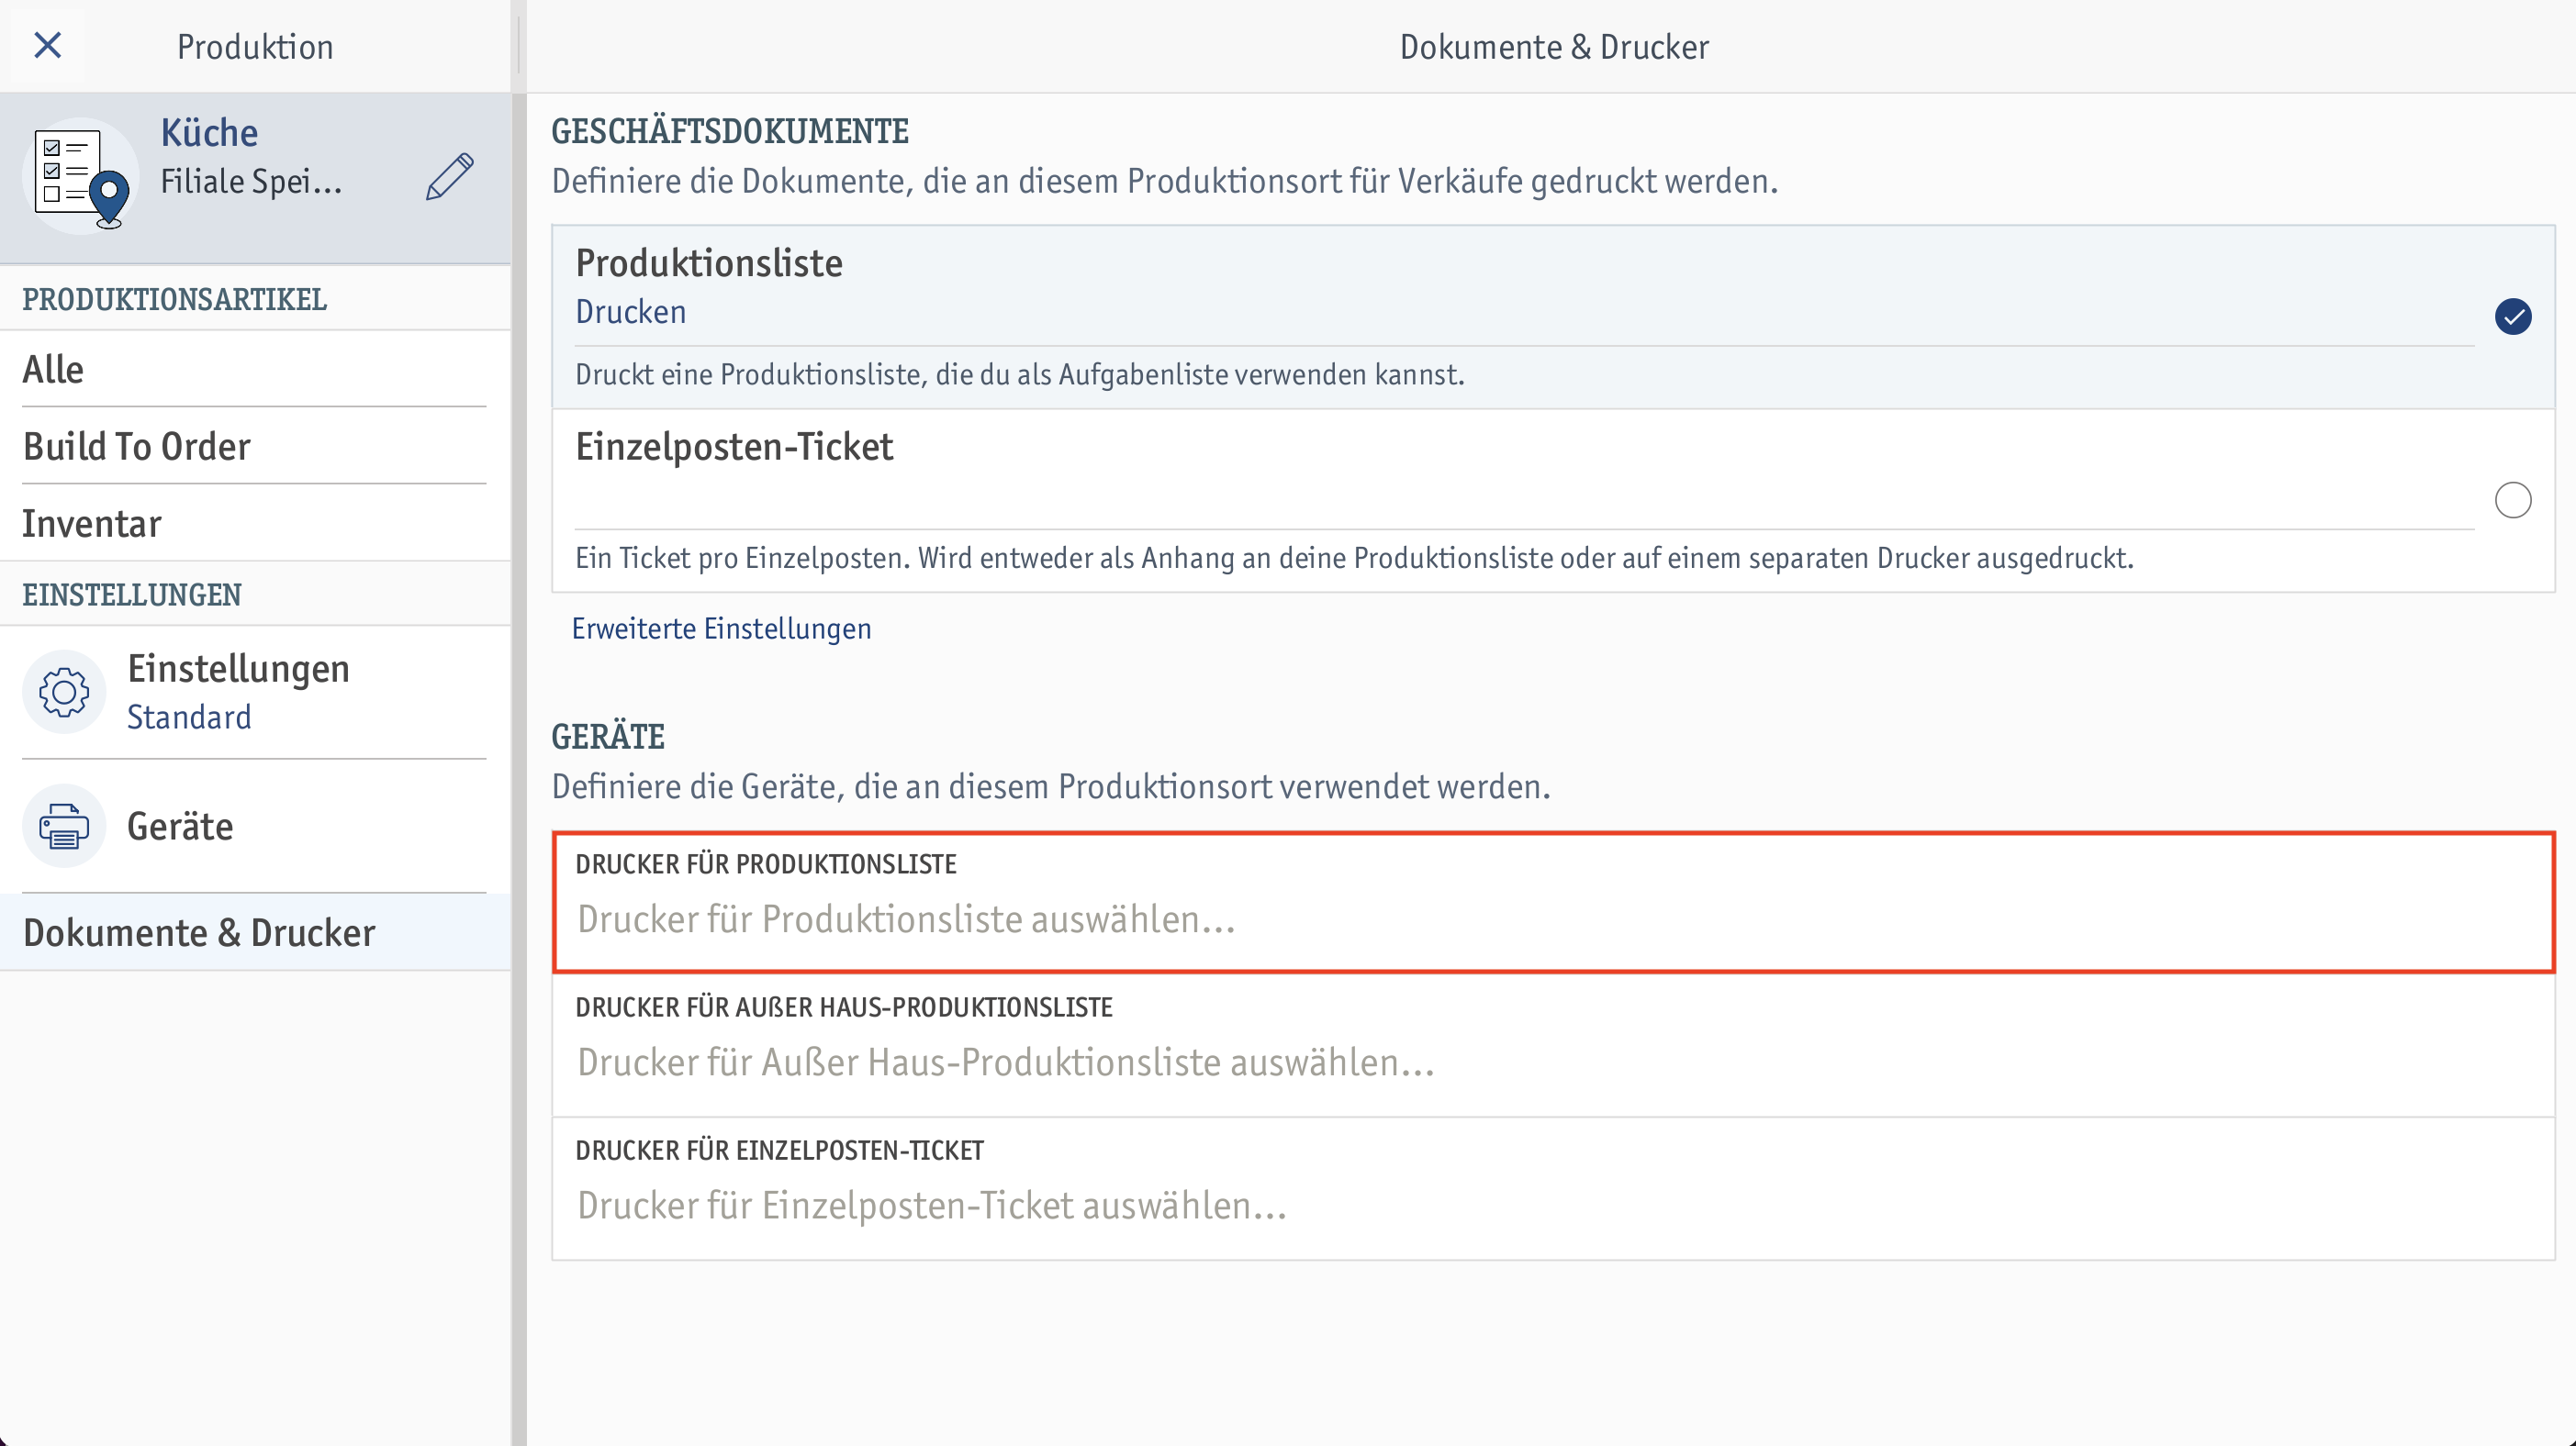
Task: Click the printer icon beside Geräte
Action: coord(64,826)
